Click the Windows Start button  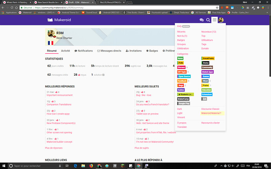(x=4, y=166)
